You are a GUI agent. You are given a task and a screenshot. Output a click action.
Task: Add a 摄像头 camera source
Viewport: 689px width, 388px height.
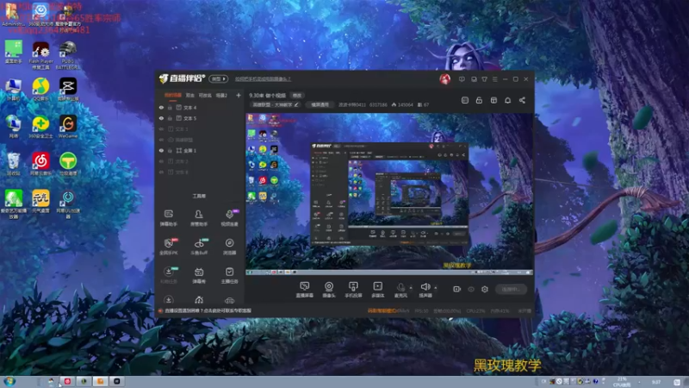coord(329,290)
